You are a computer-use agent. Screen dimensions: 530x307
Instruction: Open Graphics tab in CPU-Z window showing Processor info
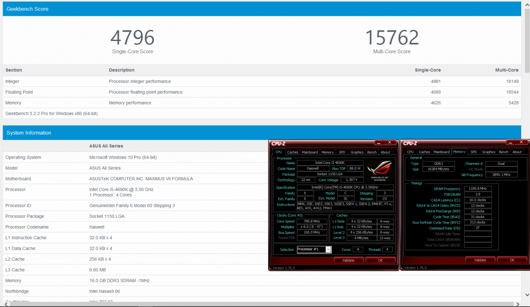[x=357, y=152]
